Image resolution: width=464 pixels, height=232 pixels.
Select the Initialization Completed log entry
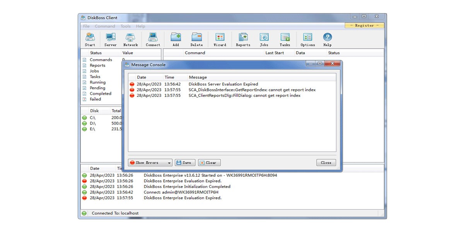232,186
